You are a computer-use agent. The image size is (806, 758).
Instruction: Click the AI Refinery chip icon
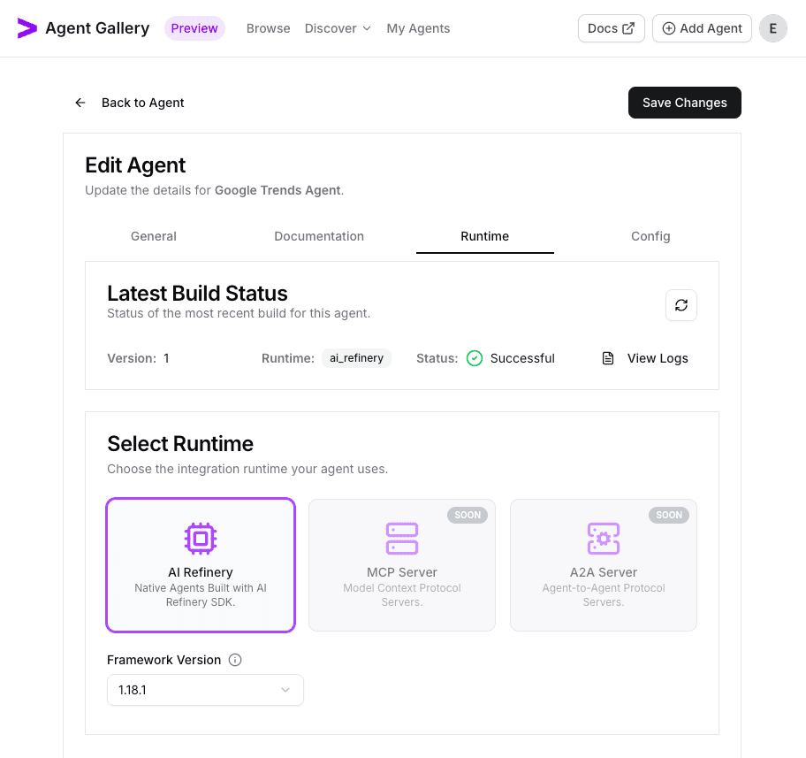[201, 538]
